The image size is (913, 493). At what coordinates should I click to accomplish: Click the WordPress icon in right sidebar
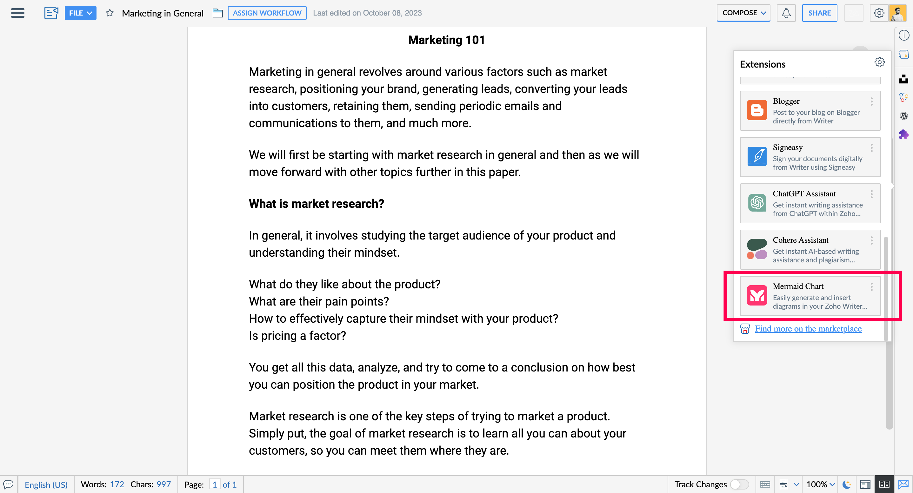point(903,116)
